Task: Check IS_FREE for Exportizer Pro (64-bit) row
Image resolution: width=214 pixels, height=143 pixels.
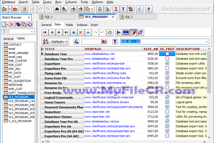Action: pyautogui.click(x=167, y=136)
